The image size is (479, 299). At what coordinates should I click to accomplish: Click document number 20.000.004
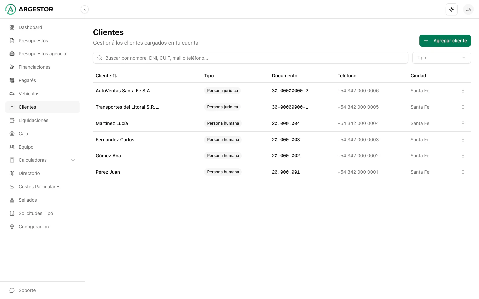(286, 123)
